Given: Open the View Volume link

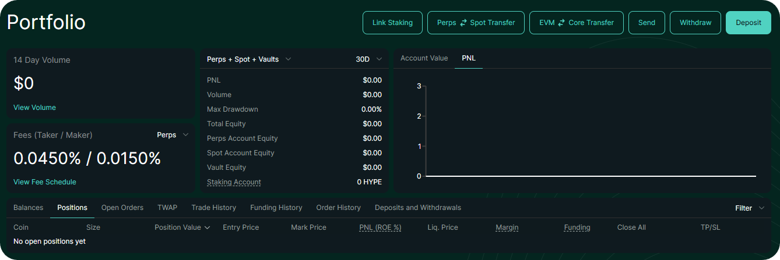Looking at the screenshot, I should coord(34,108).
